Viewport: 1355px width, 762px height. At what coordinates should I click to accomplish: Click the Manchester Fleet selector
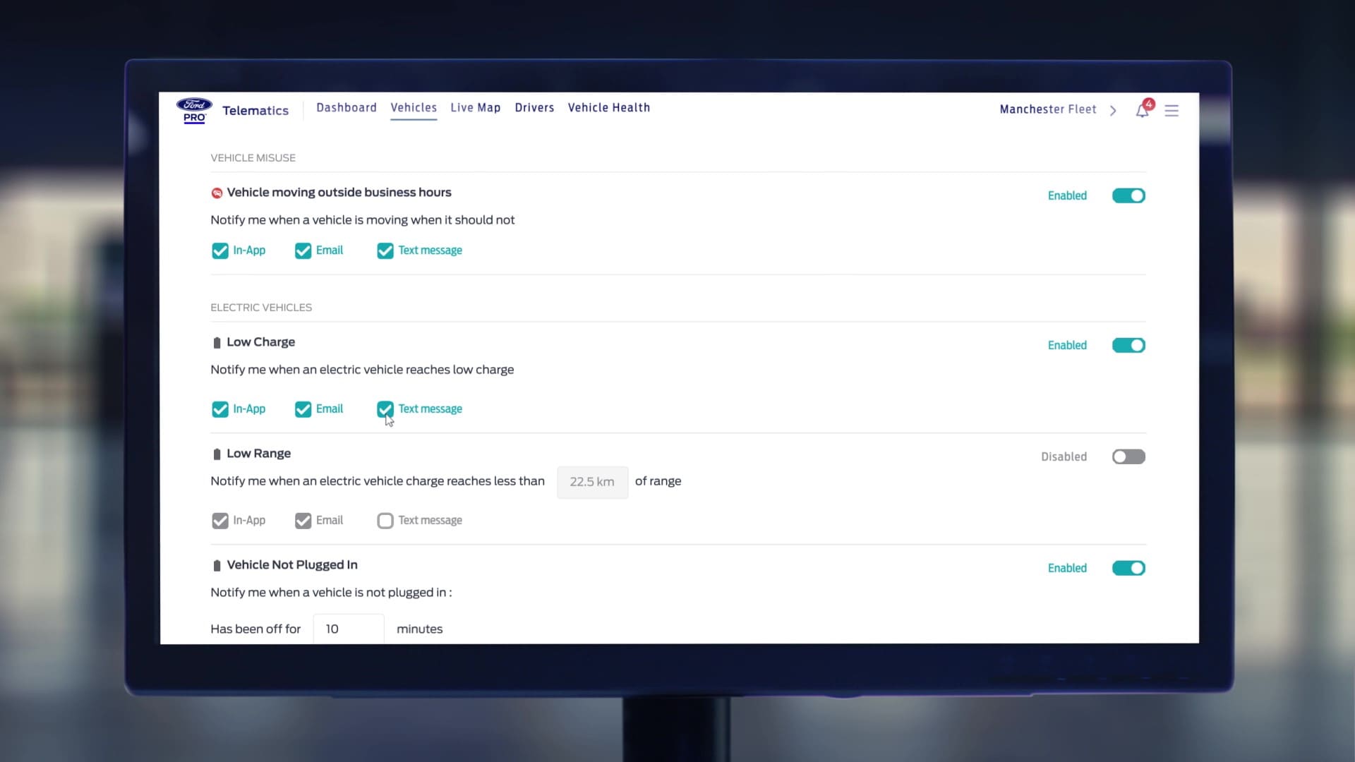[x=1047, y=109]
